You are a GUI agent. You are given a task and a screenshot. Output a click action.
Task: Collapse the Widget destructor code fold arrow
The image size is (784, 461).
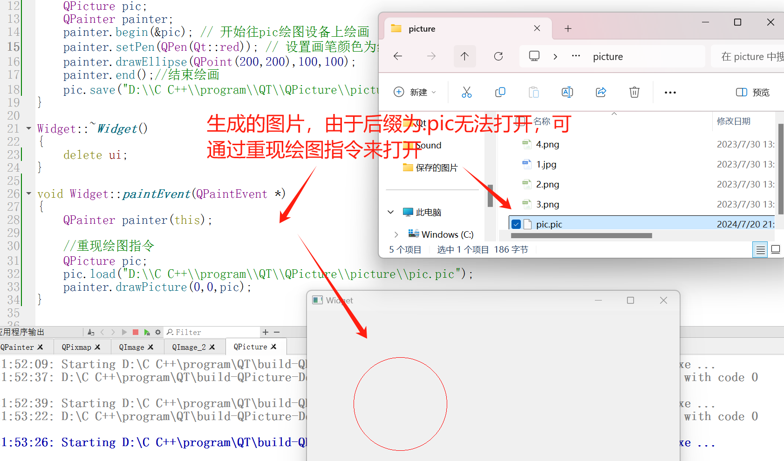pyautogui.click(x=29, y=128)
